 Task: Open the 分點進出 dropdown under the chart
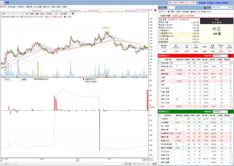pyautogui.click(x=12, y=80)
